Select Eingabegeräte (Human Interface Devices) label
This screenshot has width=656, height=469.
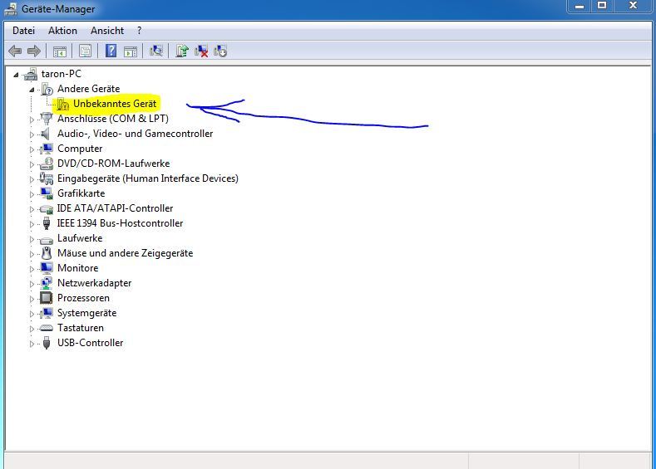148,178
